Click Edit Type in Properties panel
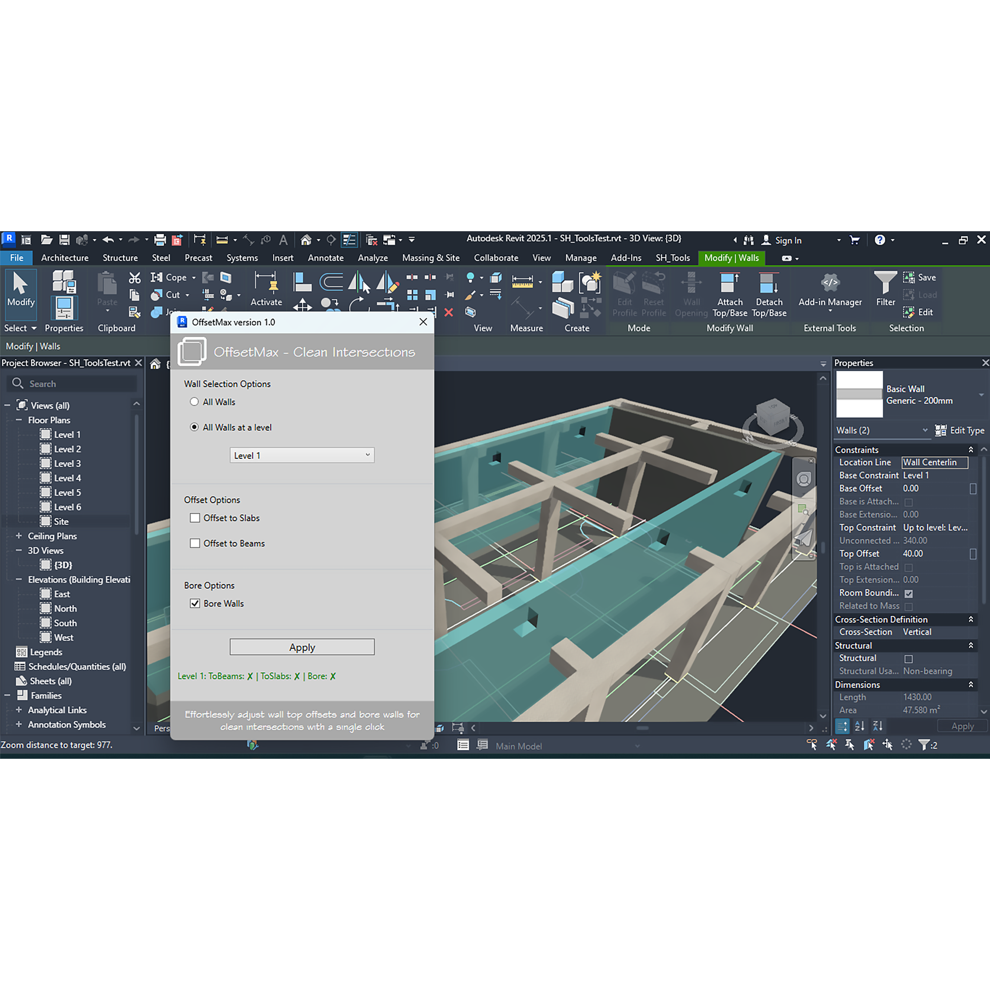 (x=959, y=431)
